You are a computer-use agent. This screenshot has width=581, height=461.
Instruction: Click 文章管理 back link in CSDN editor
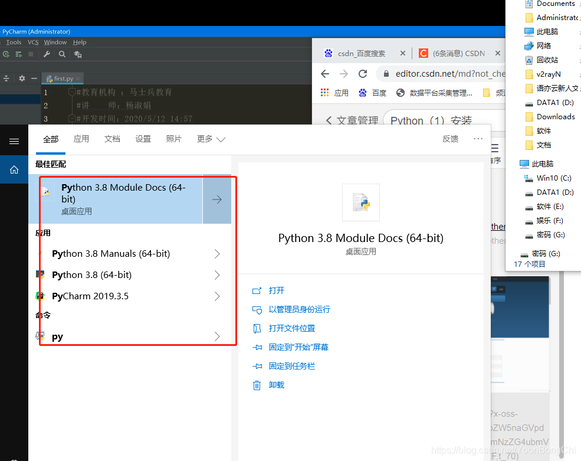(352, 120)
